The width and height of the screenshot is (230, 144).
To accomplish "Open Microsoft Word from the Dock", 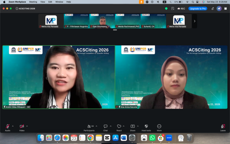I will pyautogui.click(x=124, y=138).
